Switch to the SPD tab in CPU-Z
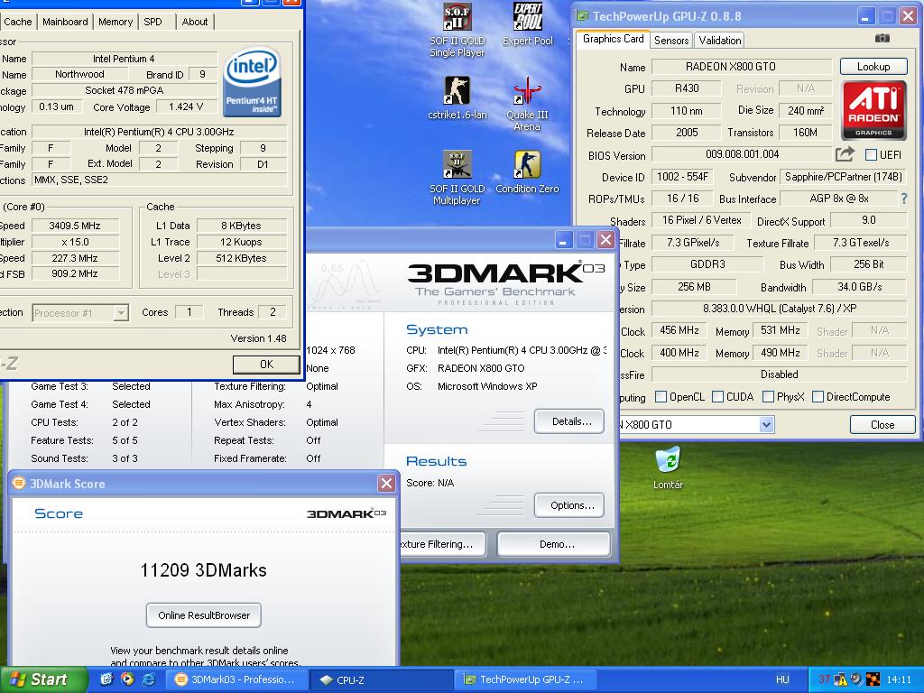Image resolution: width=924 pixels, height=693 pixels. pos(152,22)
